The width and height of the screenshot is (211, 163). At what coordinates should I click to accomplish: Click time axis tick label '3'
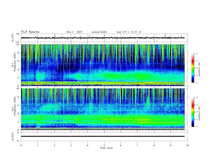pos(71,145)
